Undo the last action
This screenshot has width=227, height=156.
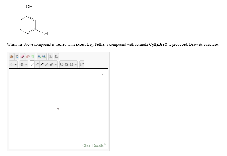[28, 56]
